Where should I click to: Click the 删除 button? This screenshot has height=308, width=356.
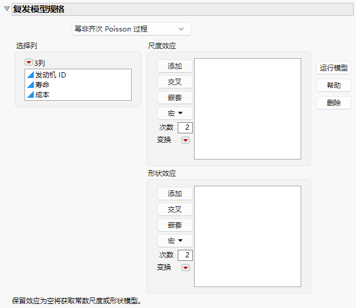tap(334, 102)
